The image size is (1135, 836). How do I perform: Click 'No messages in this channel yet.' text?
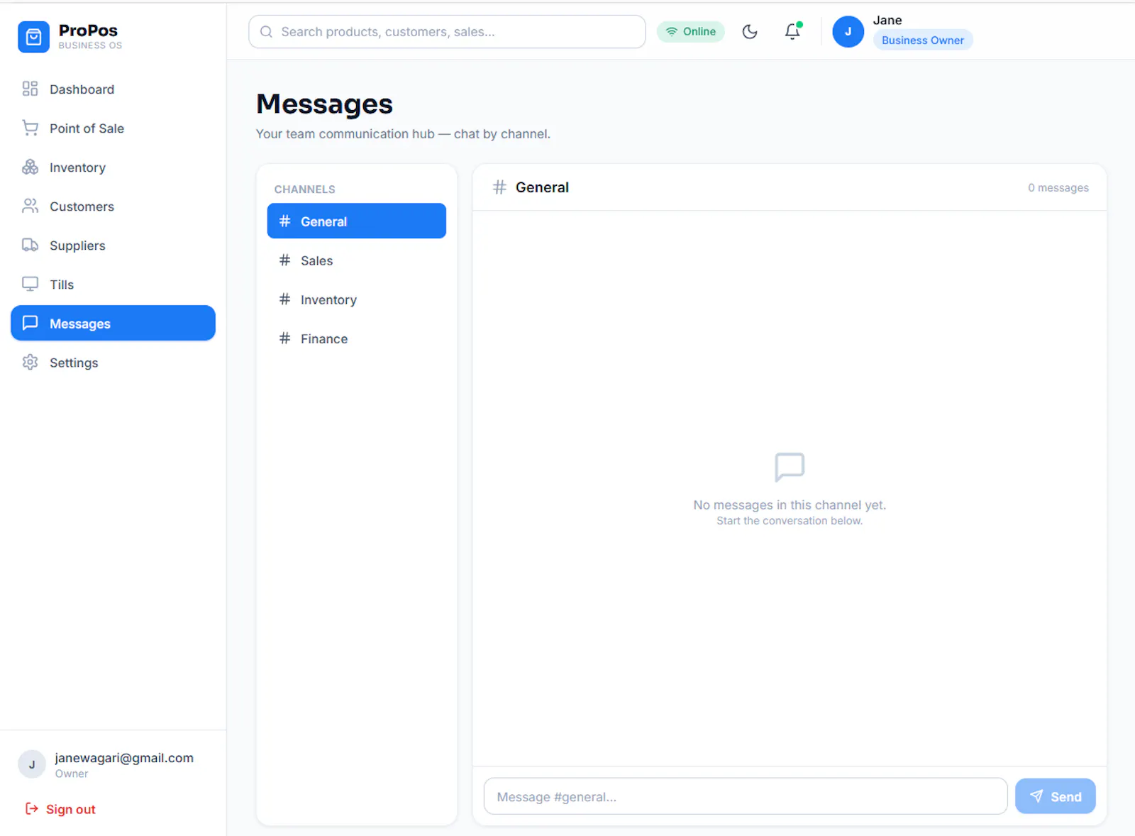[x=790, y=505]
